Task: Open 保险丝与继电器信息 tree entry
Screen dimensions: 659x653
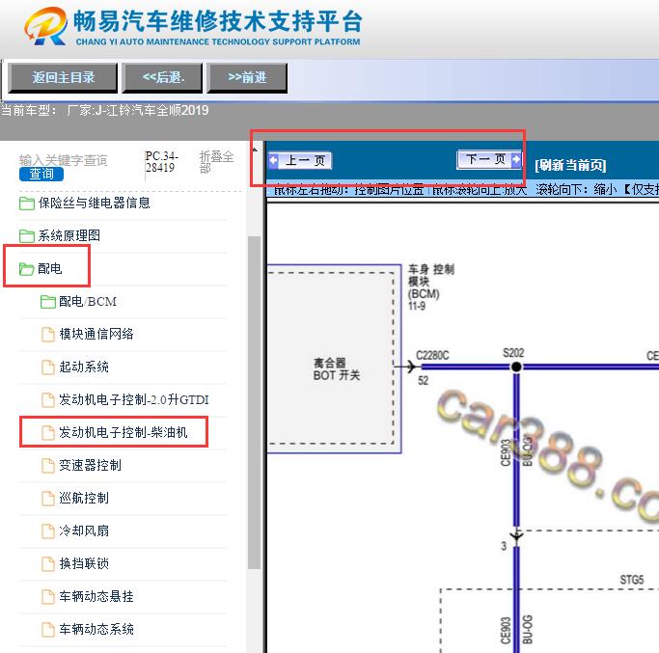Action: click(95, 203)
